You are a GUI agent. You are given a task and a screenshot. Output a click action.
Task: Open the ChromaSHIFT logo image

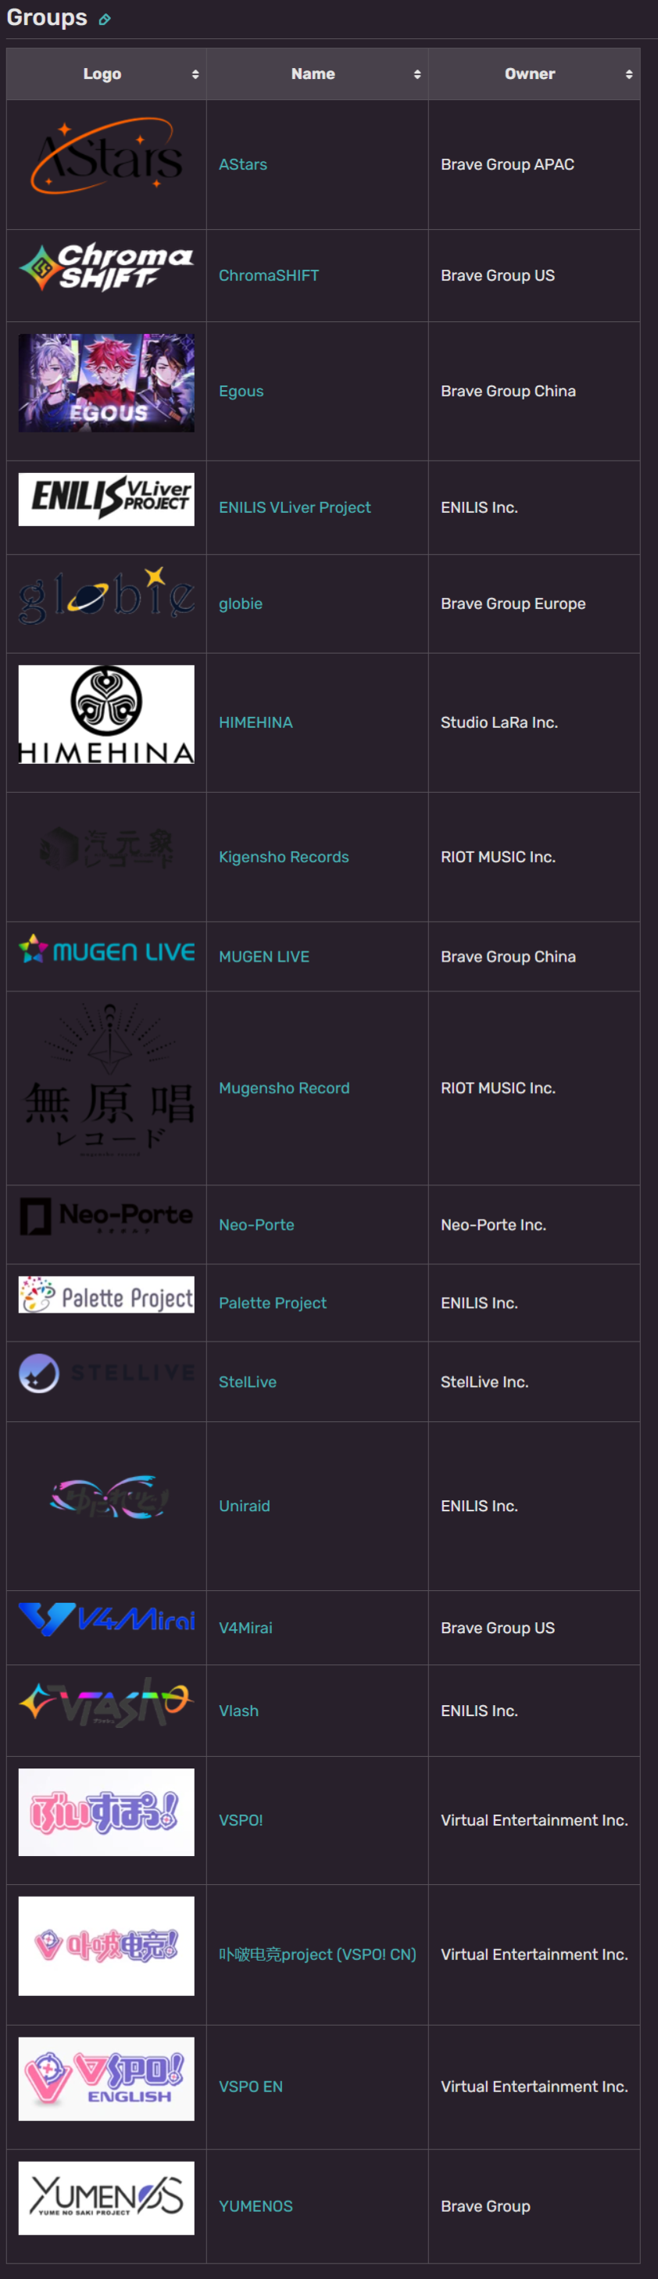pyautogui.click(x=106, y=267)
